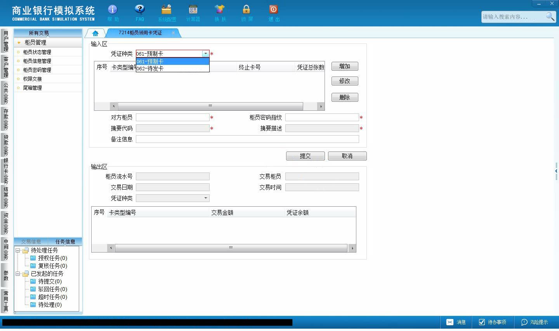Switch to 资金业务 side tab
The width and height of the screenshot is (559, 331).
(x=6, y=223)
